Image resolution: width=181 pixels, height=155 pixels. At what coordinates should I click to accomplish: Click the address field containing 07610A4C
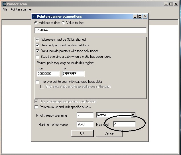coord(91,30)
